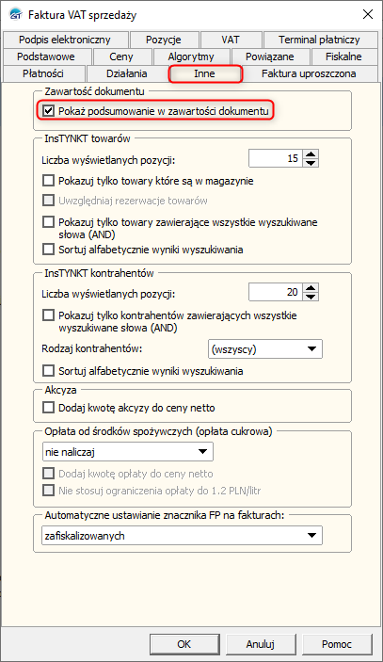This screenshot has width=383, height=662.
Task: Enable Sortuj alfabetycznie wyniki under InsTYNKT towarów
Action: (x=49, y=250)
